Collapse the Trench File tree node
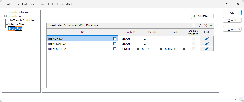This screenshot has height=102, width=244. point(6,16)
